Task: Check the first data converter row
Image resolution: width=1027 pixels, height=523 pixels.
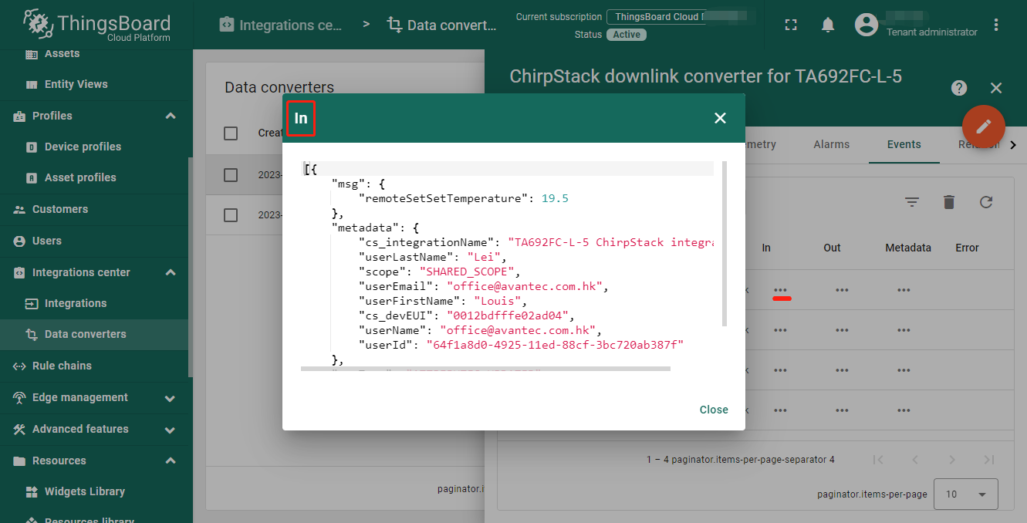Action: (x=231, y=175)
